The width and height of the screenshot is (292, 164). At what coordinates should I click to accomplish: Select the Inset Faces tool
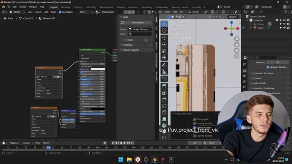pos(164,93)
